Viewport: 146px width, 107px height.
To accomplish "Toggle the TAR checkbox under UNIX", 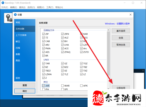I will coord(44,63).
